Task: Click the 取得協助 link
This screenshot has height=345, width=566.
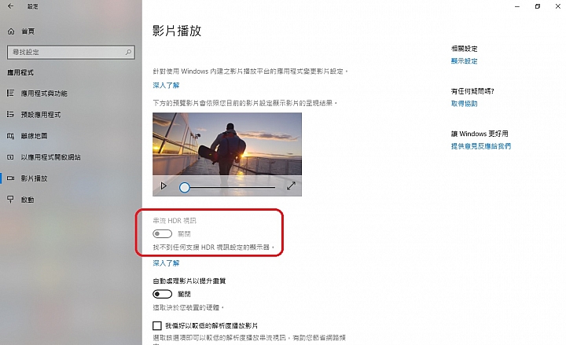Action: coord(465,104)
